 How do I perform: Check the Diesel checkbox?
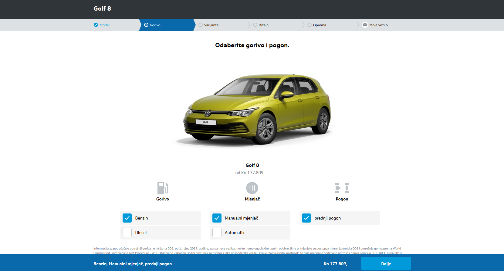coord(127,233)
